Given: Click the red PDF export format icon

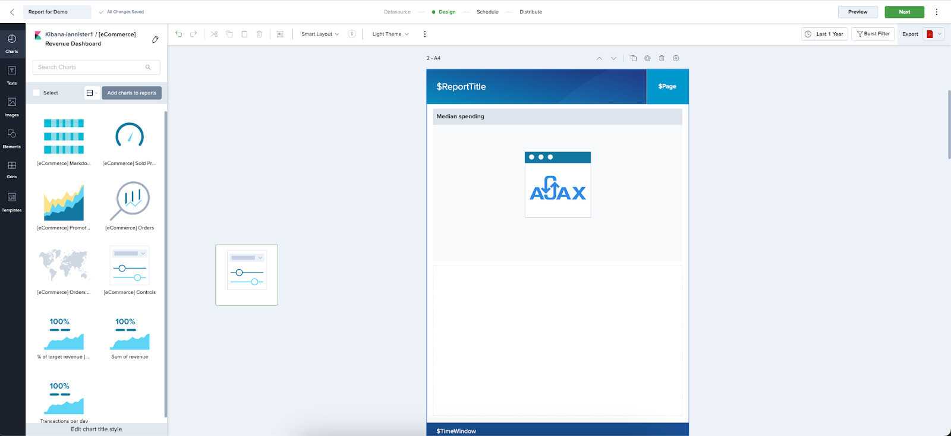Looking at the screenshot, I should click(930, 34).
